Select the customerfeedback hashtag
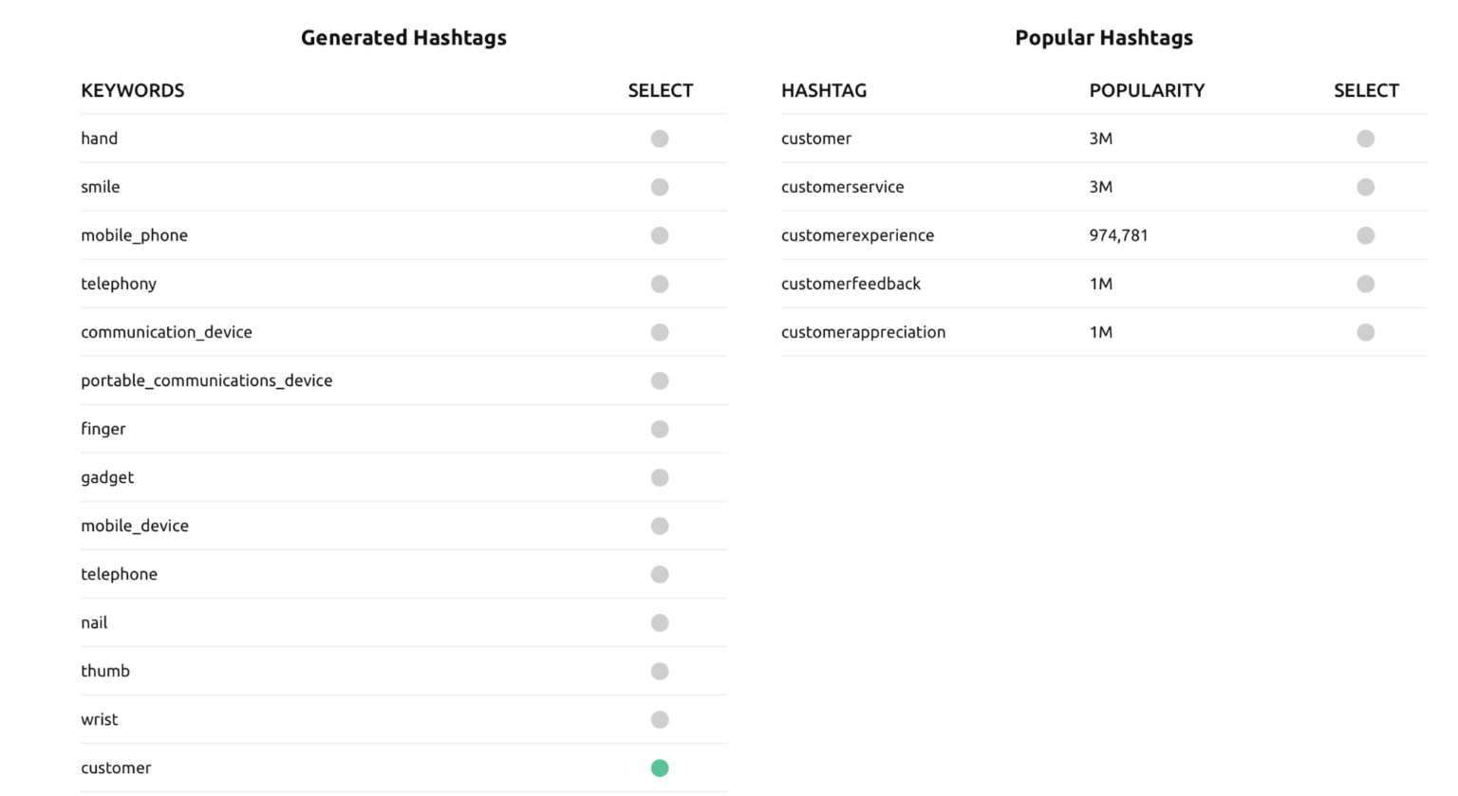Viewport: 1458px width, 796px height. click(1366, 284)
